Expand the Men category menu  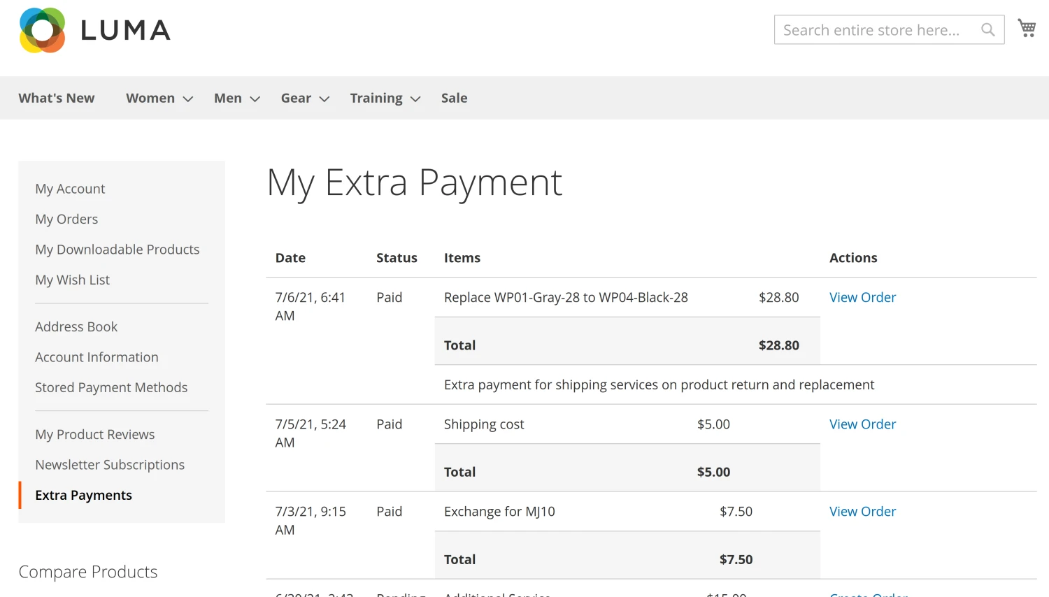coord(228,98)
